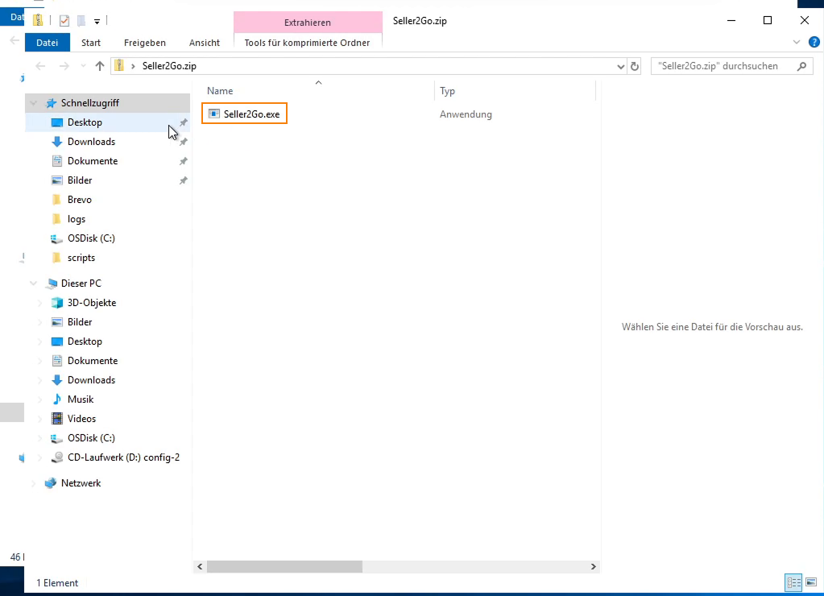The height and width of the screenshot is (596, 824).
Task: Click the horizontal scrollbar thumb
Action: [284, 566]
